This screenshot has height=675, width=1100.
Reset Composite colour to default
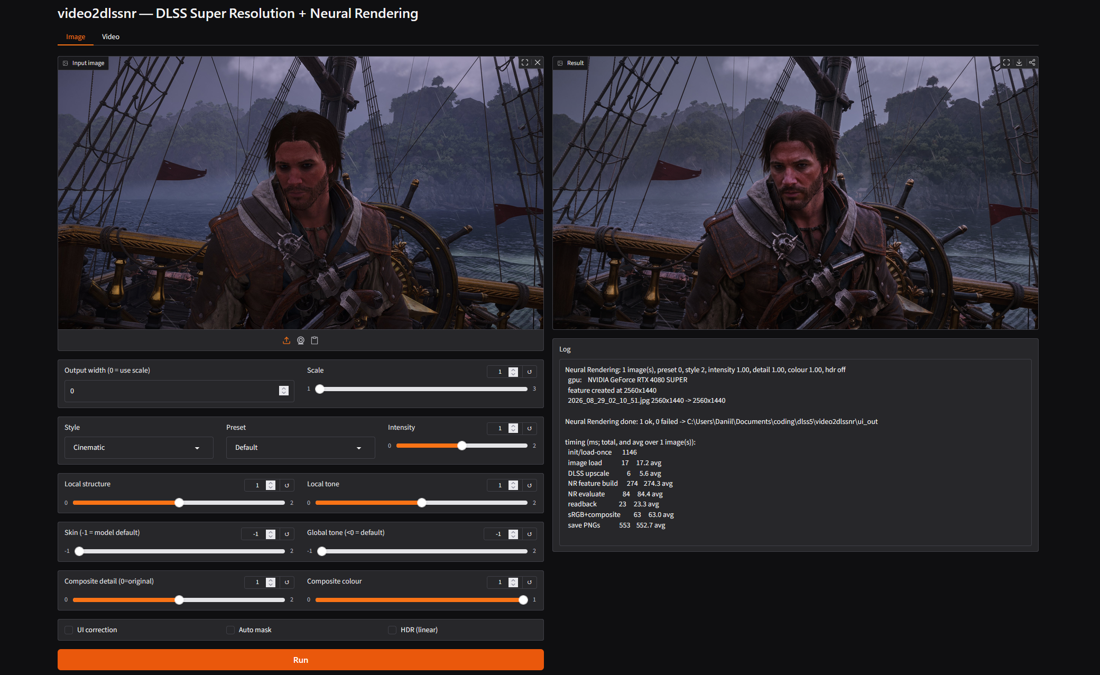[530, 582]
